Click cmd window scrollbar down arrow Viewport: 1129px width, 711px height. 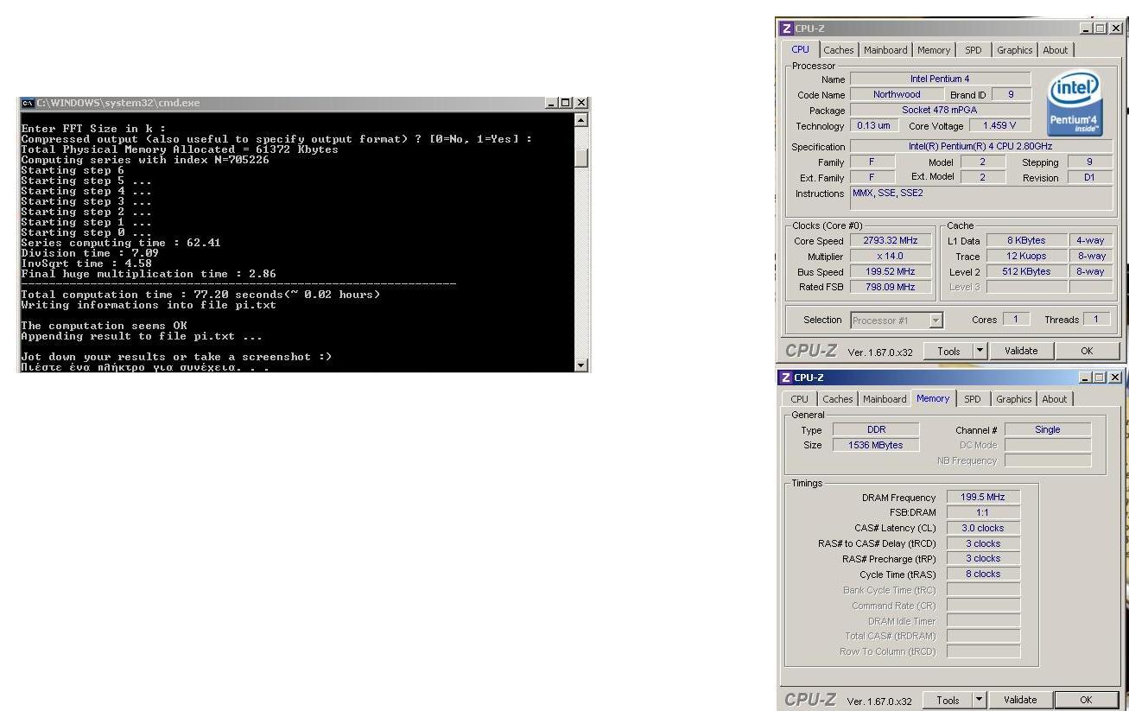[x=581, y=365]
